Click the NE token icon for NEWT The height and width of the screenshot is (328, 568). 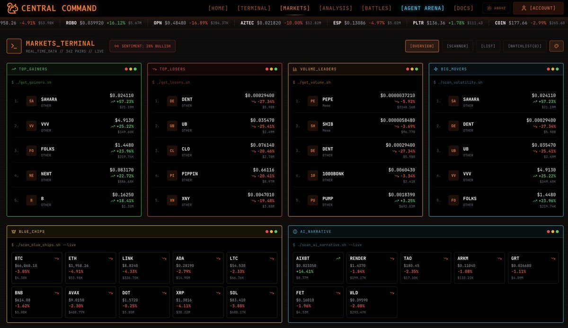point(32,175)
